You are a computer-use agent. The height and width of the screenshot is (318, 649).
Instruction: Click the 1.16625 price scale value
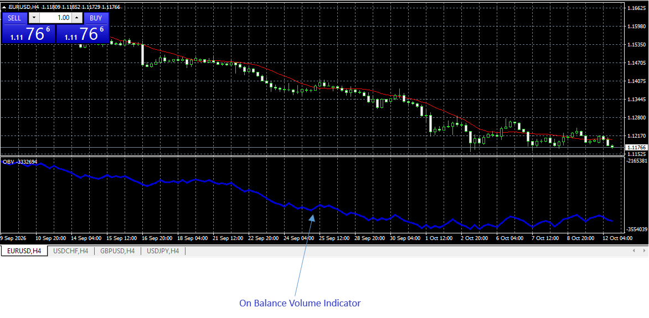pyautogui.click(x=637, y=8)
